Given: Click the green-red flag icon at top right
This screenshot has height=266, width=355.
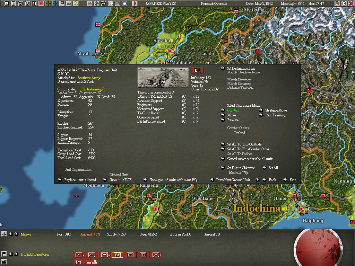Looking at the screenshot, I should coord(337,3).
